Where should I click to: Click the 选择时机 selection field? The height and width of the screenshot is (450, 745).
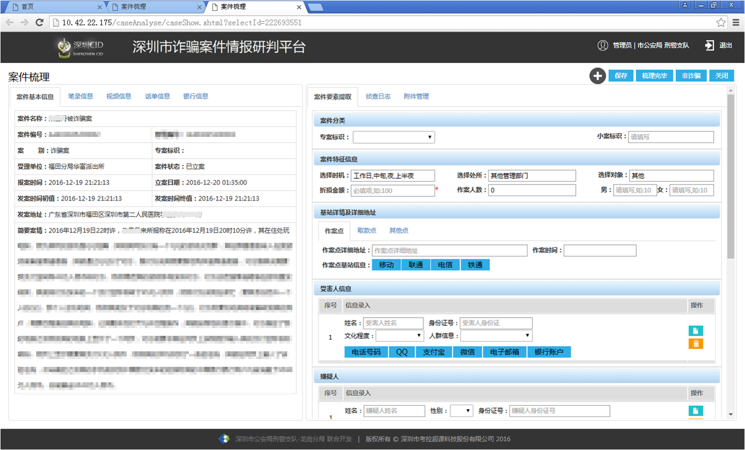point(393,176)
